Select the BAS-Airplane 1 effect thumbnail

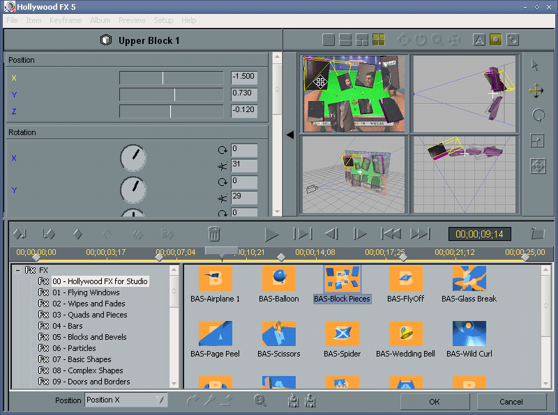tap(216, 279)
